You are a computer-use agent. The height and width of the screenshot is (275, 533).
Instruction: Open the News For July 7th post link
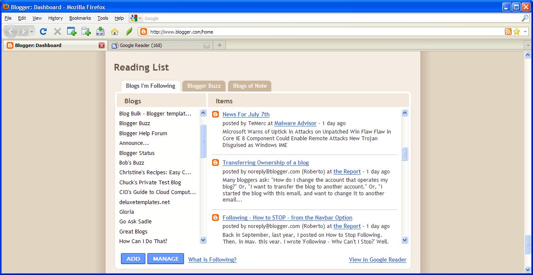[x=246, y=114]
